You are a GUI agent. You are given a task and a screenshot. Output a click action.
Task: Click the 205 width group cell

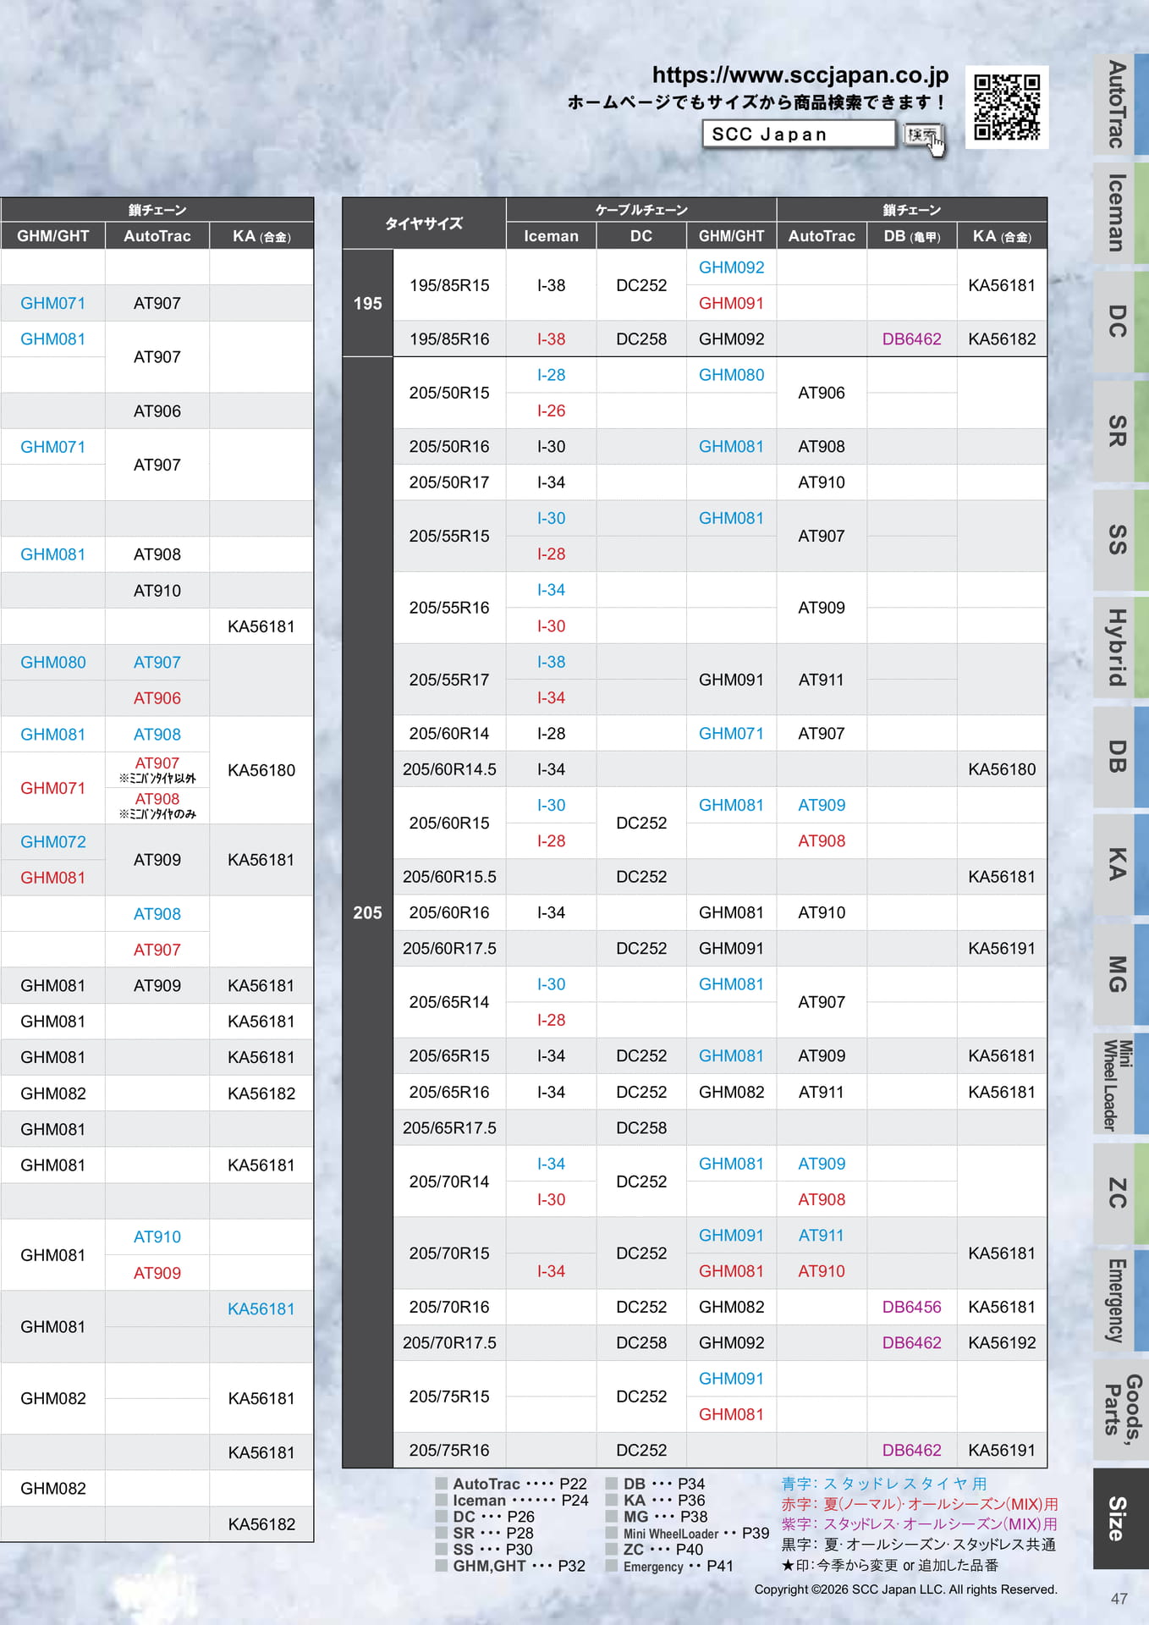point(368,912)
